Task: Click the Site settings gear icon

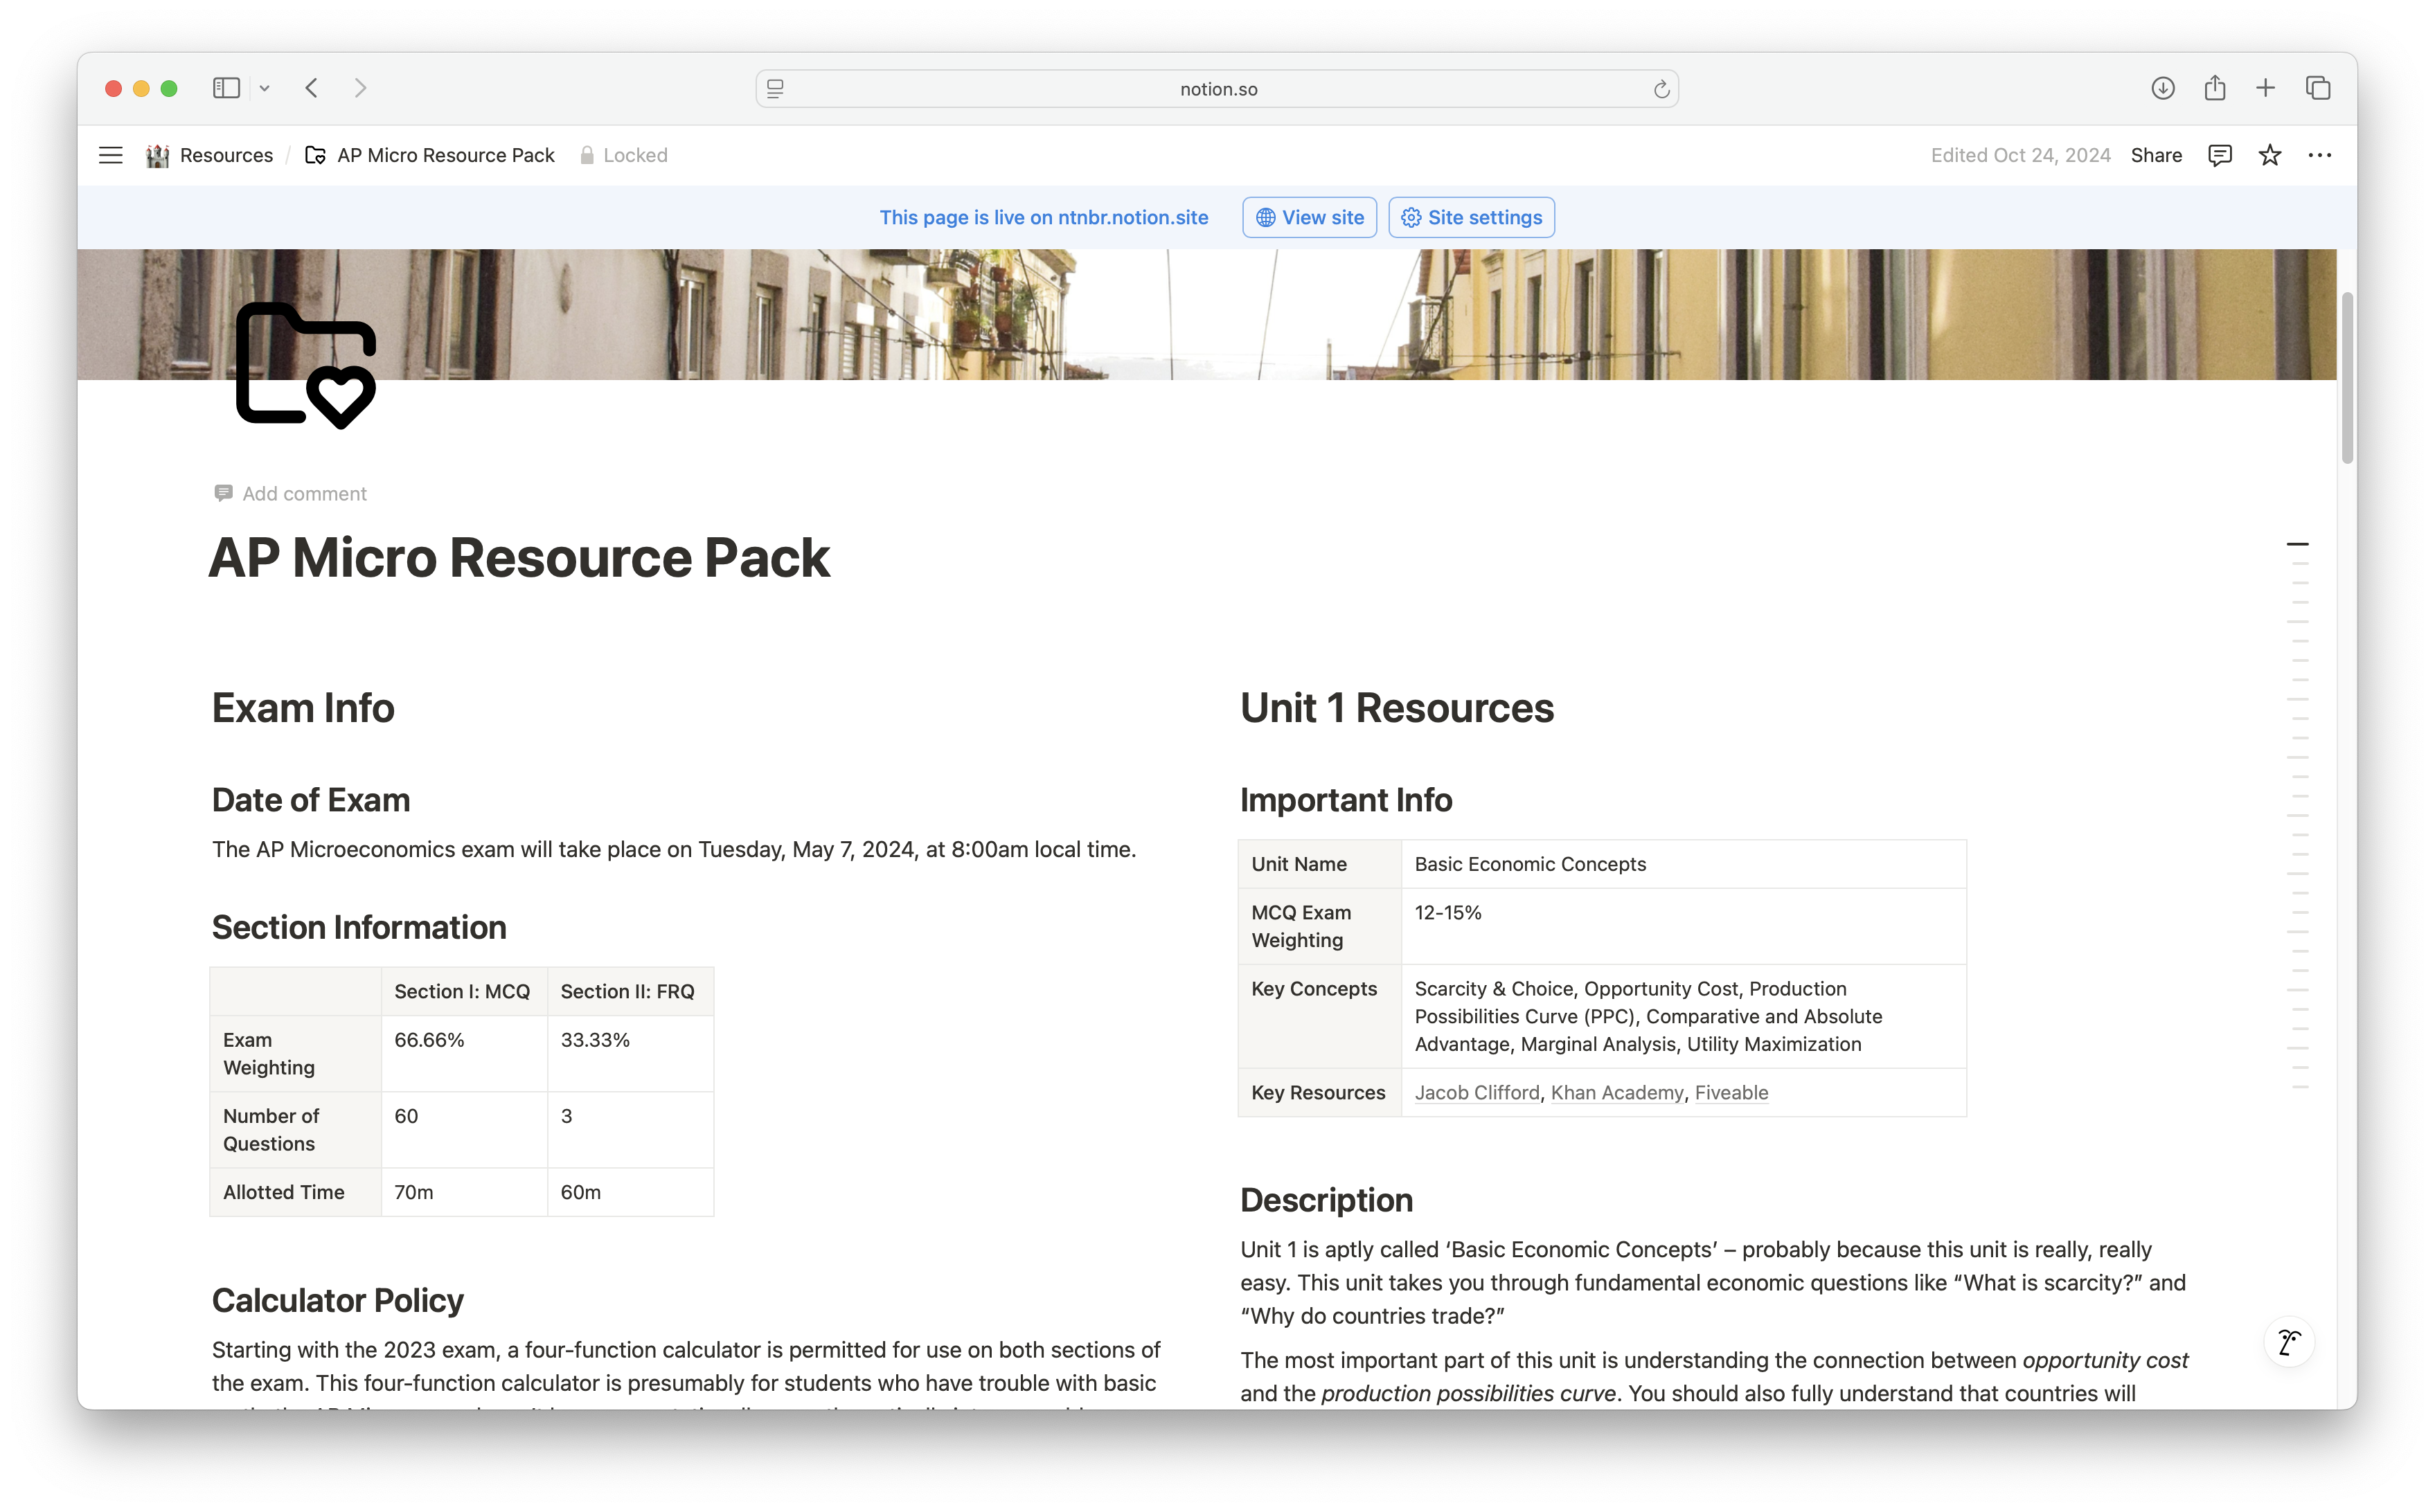Action: [1411, 217]
